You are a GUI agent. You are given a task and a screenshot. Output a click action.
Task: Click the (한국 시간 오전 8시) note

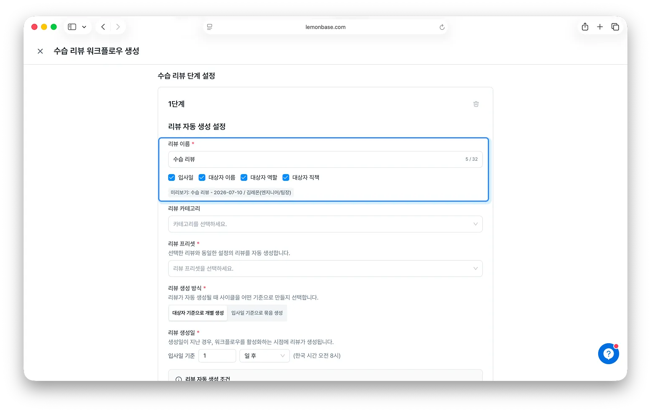tap(317, 356)
